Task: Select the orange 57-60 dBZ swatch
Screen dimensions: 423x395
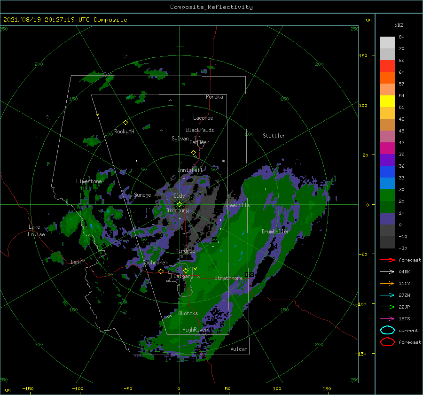Action: 387,78
